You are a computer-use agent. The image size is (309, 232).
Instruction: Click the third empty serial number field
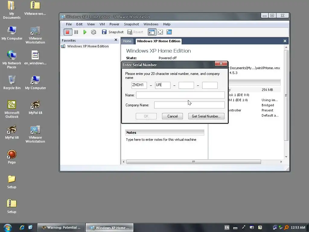click(186, 85)
